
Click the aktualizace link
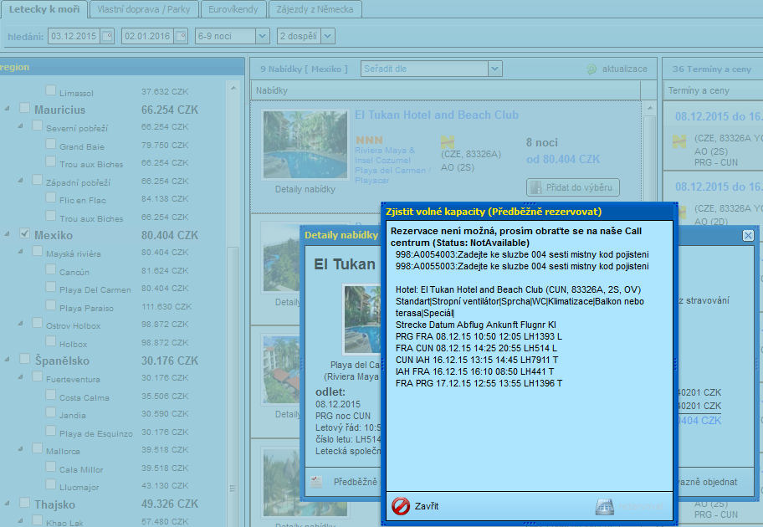[624, 69]
